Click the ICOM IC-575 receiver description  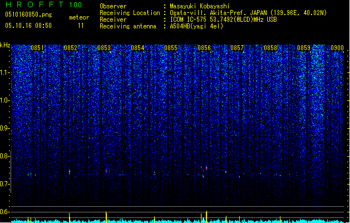pyautogui.click(x=223, y=20)
